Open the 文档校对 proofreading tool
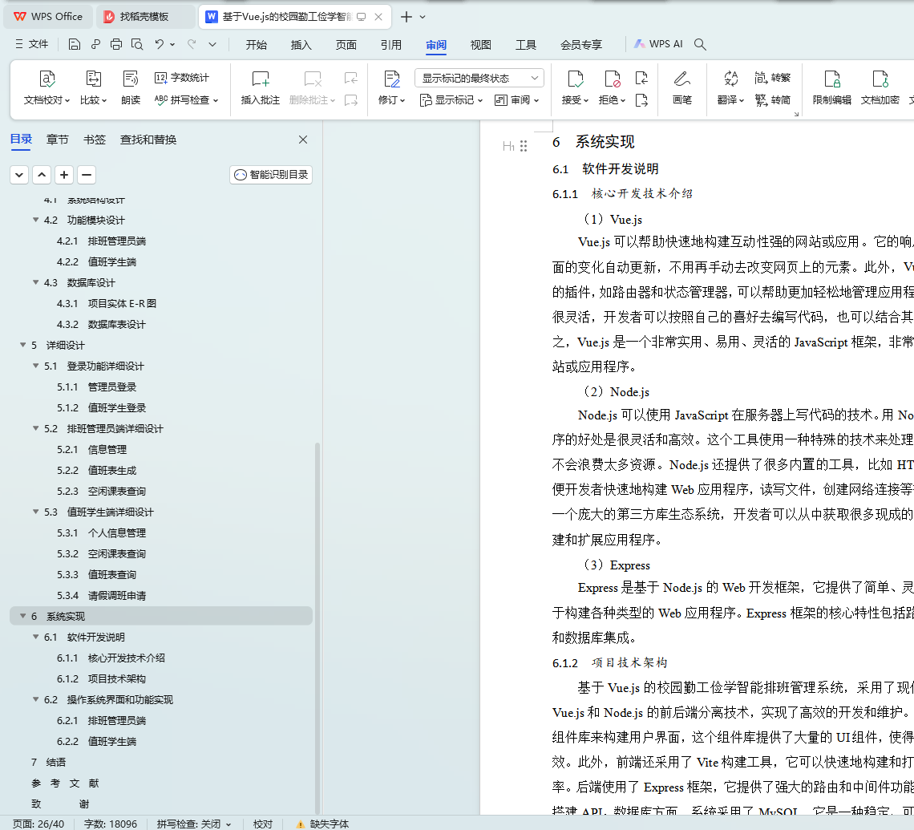 [47, 87]
